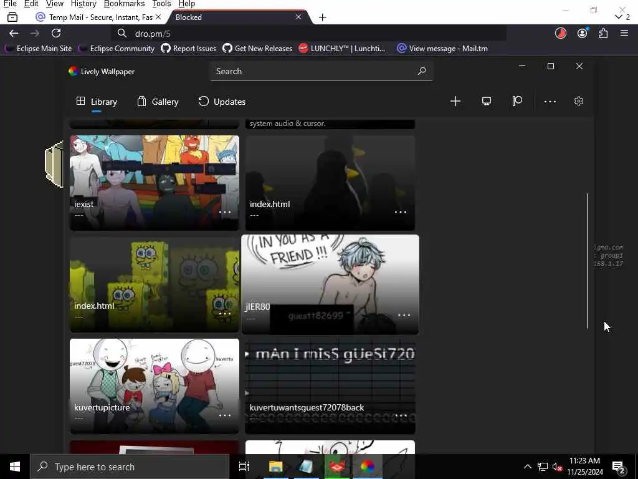This screenshot has height=479, width=638.
Task: Open Lively settings gear
Action: point(579,102)
